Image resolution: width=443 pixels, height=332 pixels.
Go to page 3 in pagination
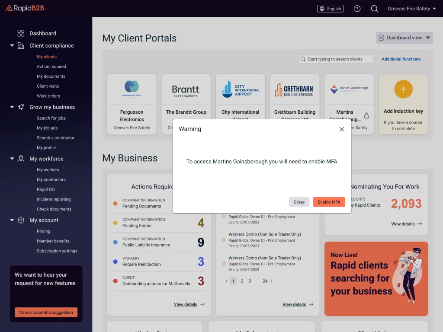(x=250, y=281)
